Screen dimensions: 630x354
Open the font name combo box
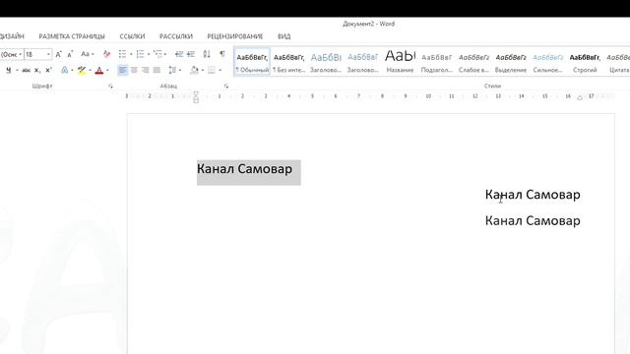(x=11, y=54)
